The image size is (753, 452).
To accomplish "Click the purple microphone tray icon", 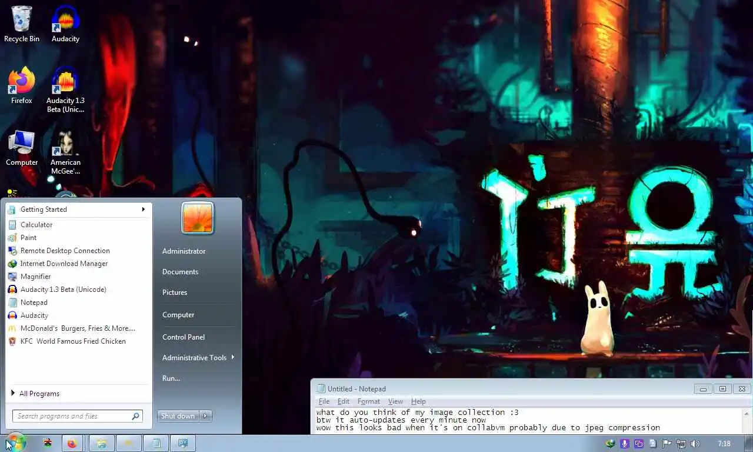I will pos(625,444).
